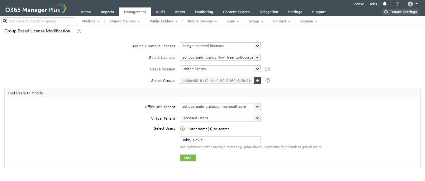
Task: Click the green Find button
Action: tap(188, 158)
